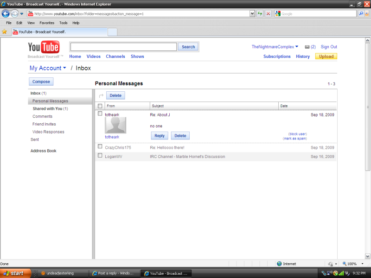
Task: Open Friend Invites folder
Action: pos(44,124)
